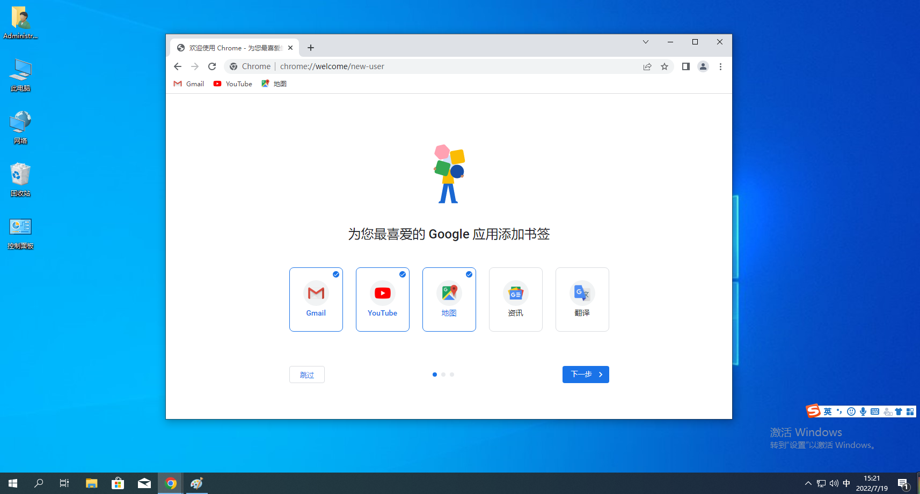Open Task View on the taskbar
The image size is (920, 494).
[64, 483]
